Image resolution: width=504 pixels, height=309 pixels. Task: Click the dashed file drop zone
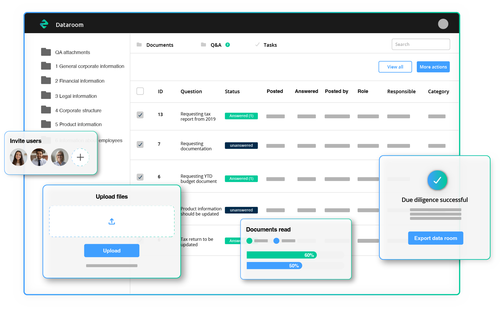pyautogui.click(x=112, y=221)
